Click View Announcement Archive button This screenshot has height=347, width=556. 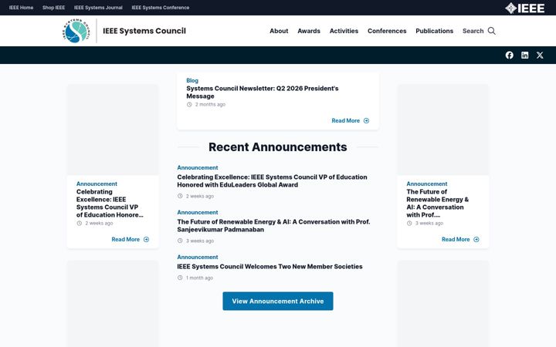click(278, 301)
